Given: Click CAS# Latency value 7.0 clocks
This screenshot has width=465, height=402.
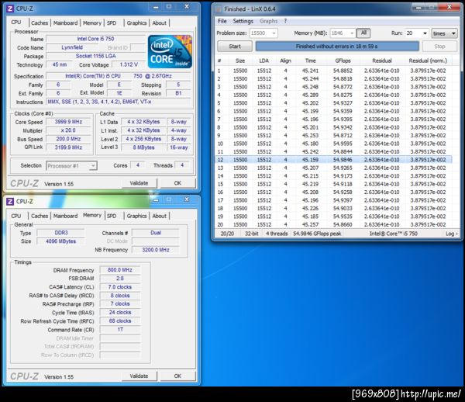Looking at the screenshot, I should (120, 287).
